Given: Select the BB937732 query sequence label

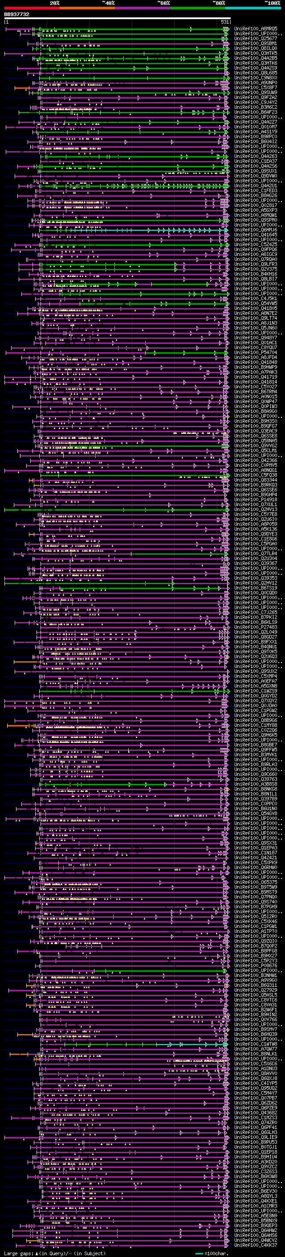Looking at the screenshot, I should point(17,15).
